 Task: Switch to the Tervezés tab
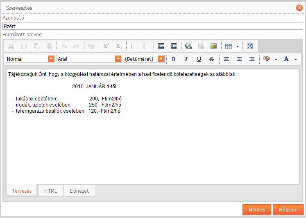(x=22, y=191)
